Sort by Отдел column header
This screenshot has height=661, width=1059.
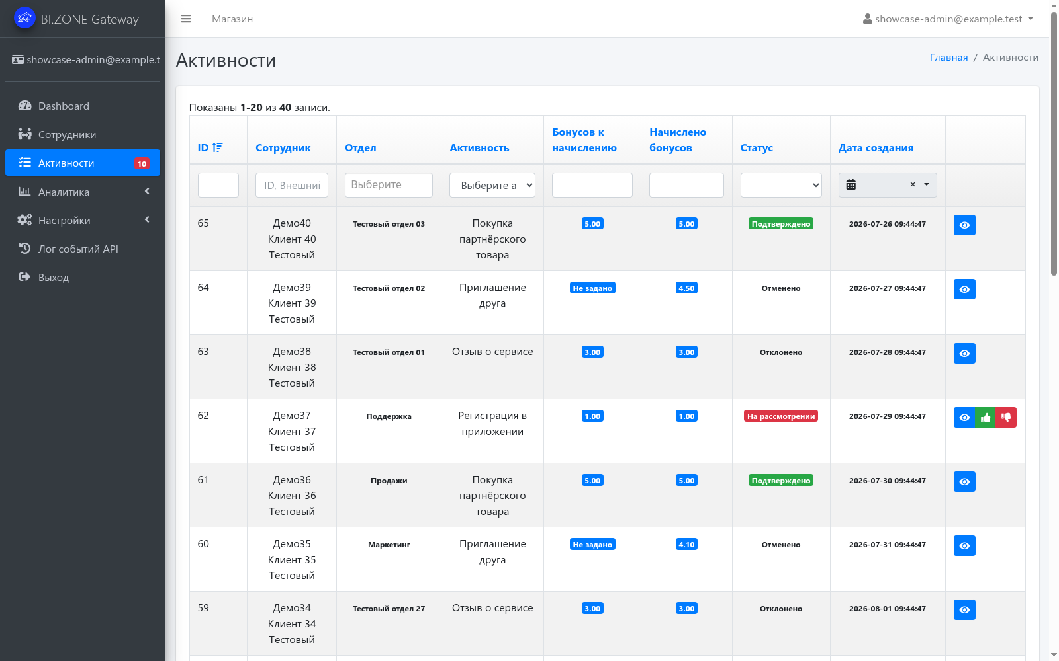pos(360,148)
